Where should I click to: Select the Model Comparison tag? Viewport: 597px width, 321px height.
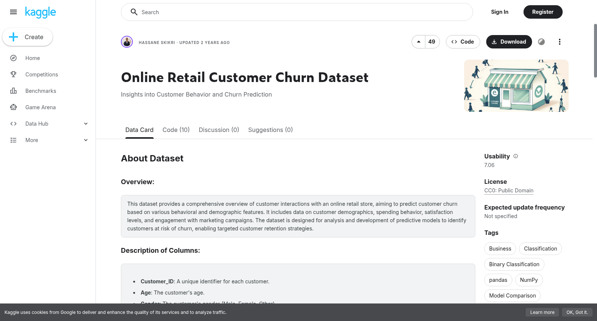pyautogui.click(x=512, y=296)
